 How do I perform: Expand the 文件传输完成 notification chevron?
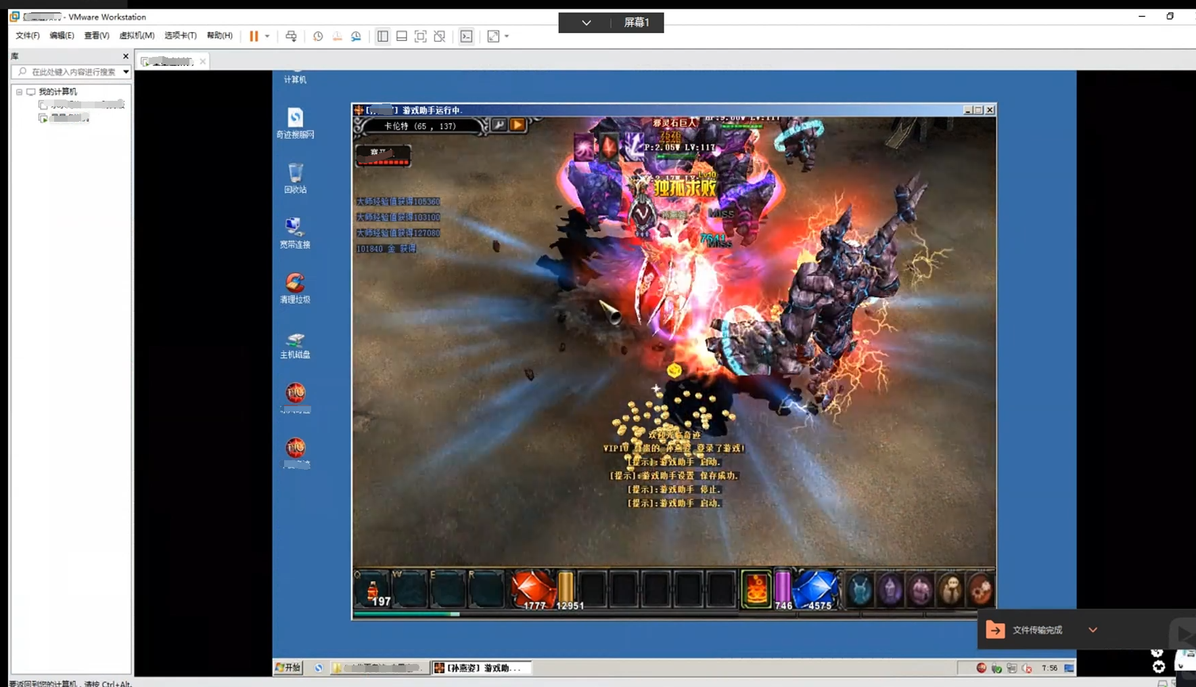[x=1092, y=629]
